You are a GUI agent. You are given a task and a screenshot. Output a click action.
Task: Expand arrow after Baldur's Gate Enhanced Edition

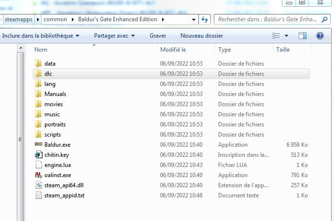(x=163, y=20)
